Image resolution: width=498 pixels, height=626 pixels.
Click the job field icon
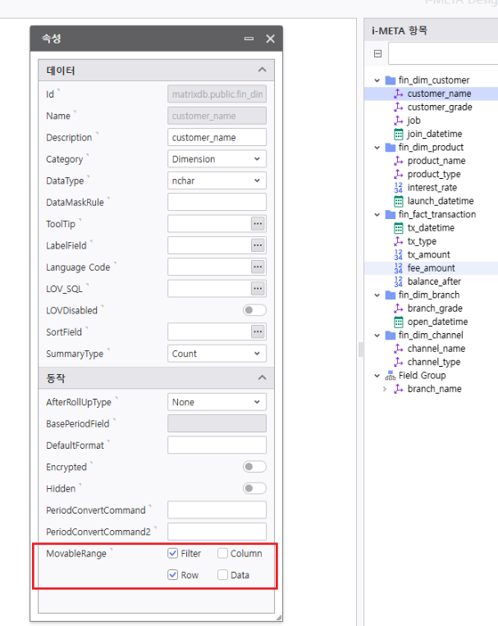click(398, 120)
